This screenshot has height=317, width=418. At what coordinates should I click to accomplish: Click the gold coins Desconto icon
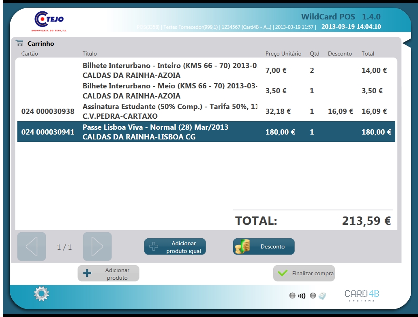coord(243,246)
